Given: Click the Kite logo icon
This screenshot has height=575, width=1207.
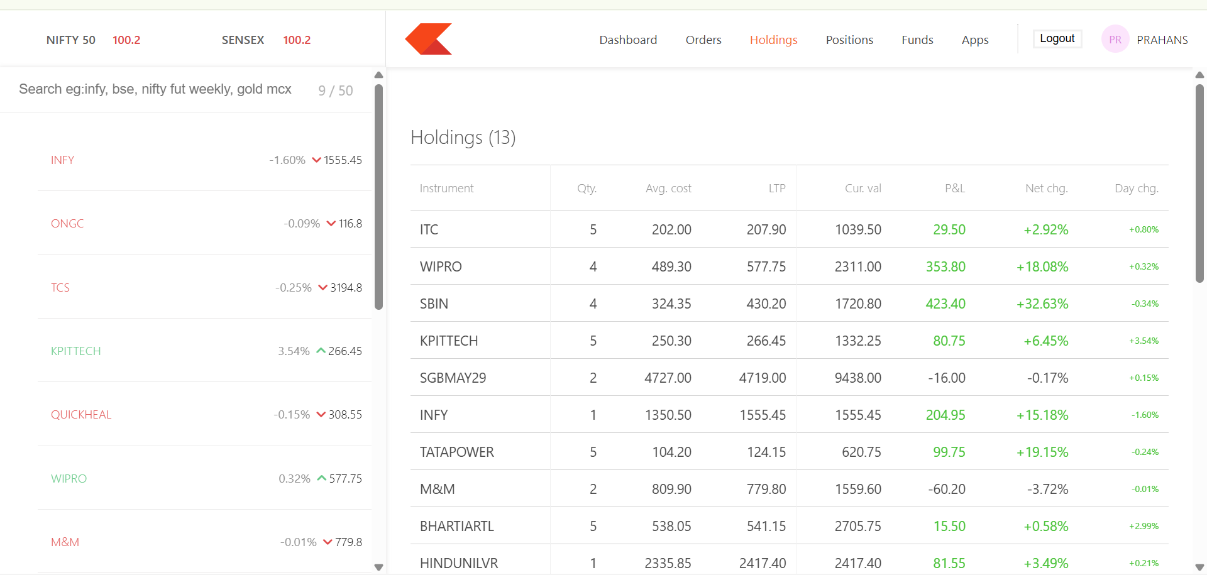Looking at the screenshot, I should [429, 39].
